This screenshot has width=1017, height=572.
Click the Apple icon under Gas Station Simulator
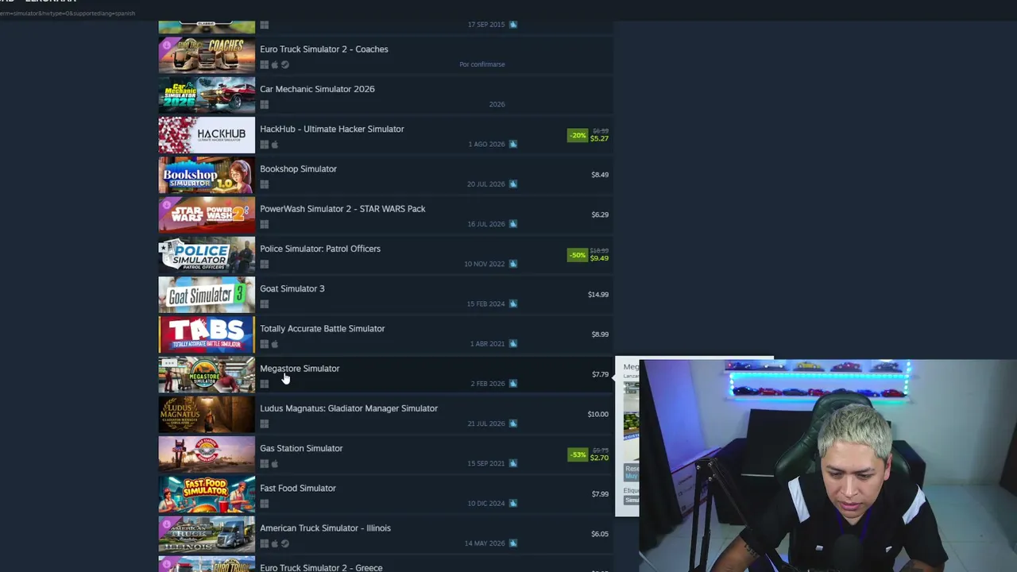pos(275,463)
